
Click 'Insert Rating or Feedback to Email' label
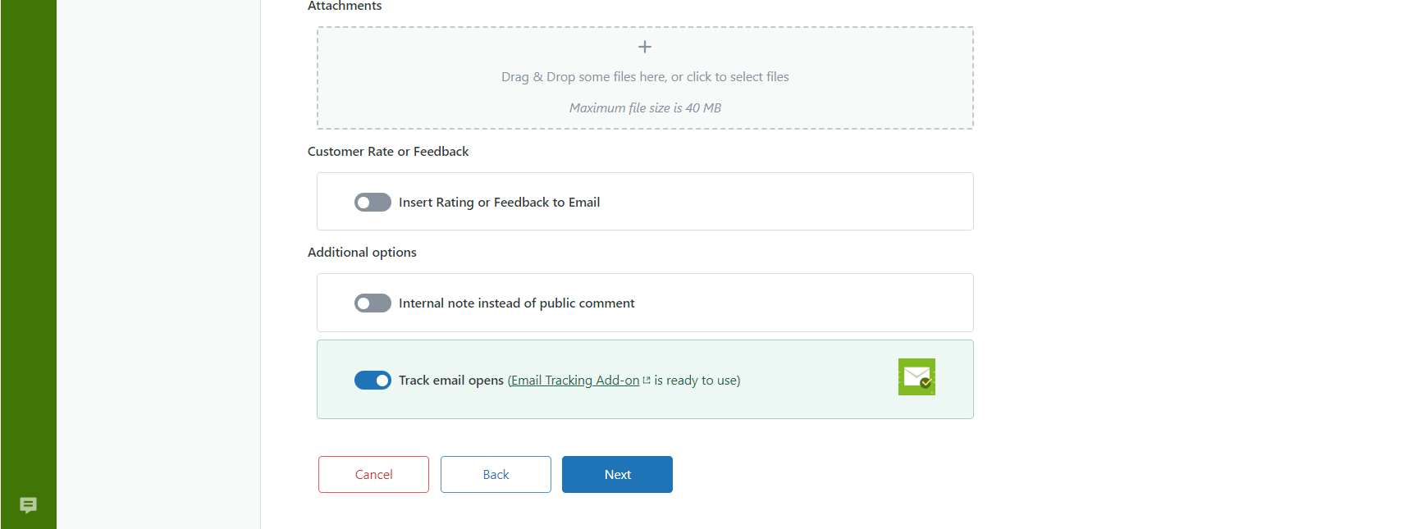(x=499, y=203)
